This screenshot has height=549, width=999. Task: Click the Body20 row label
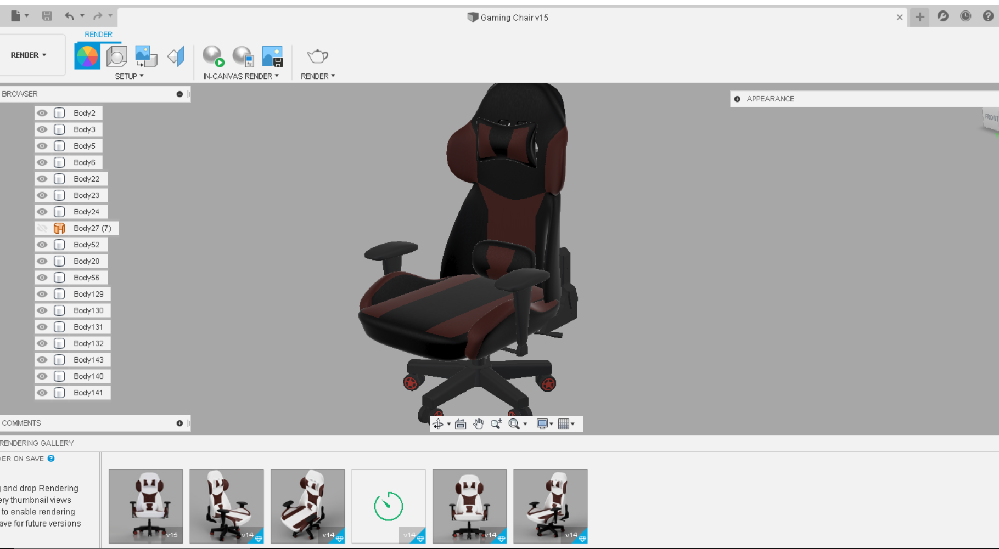coord(87,261)
